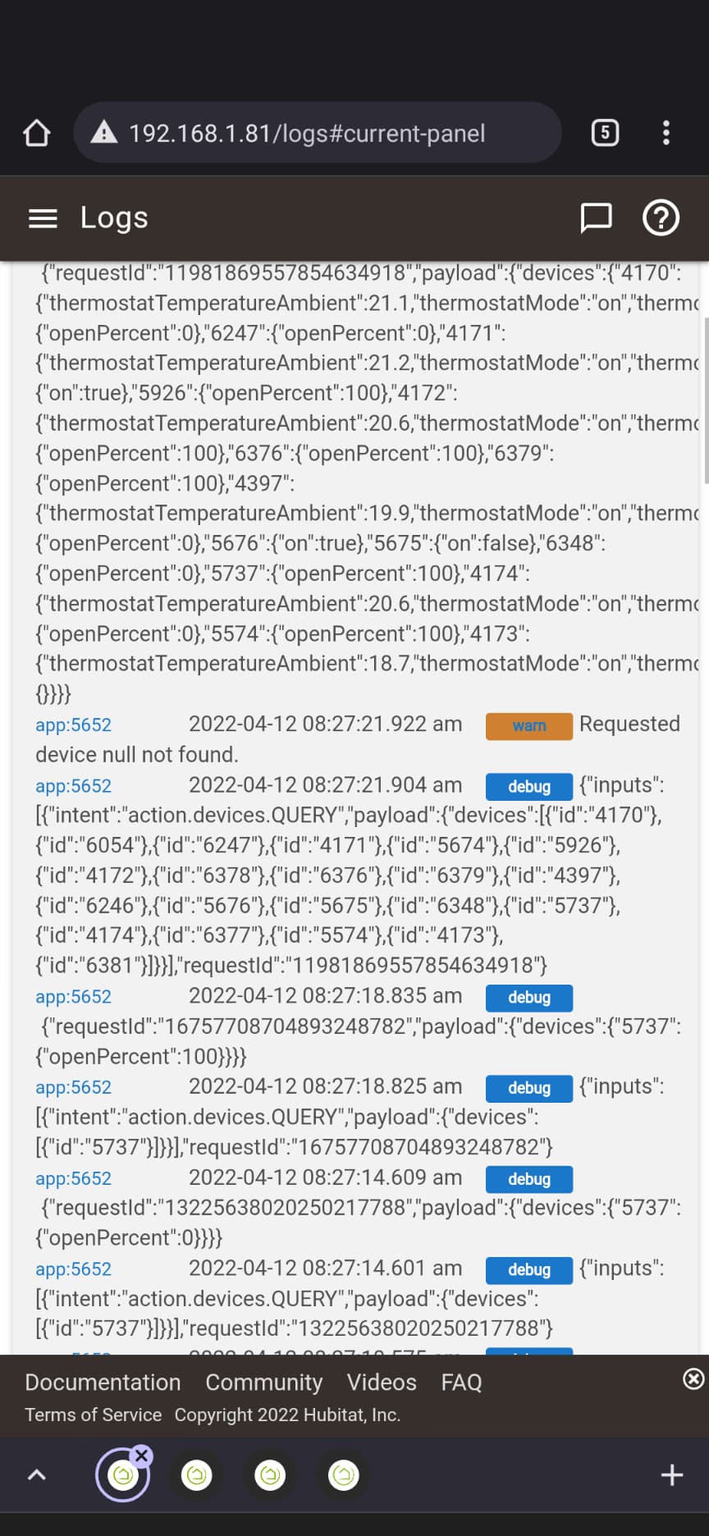
Task: Expand the tab strip with the up chevron
Action: 37,1475
